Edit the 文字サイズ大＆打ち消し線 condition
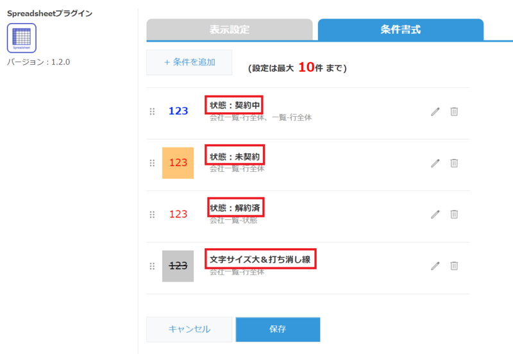 [435, 265]
